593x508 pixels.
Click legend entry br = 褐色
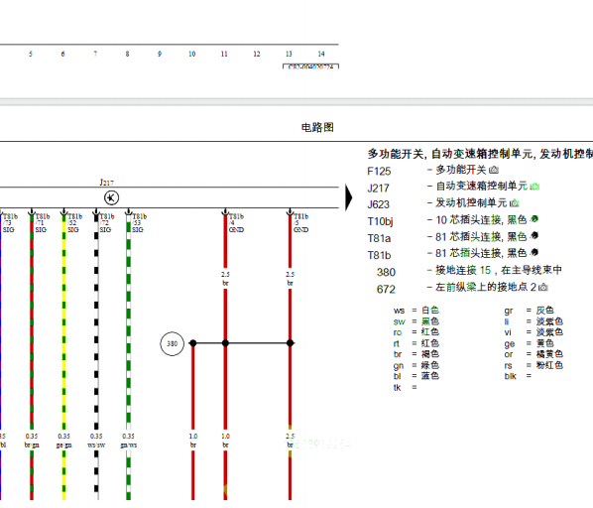click(416, 354)
